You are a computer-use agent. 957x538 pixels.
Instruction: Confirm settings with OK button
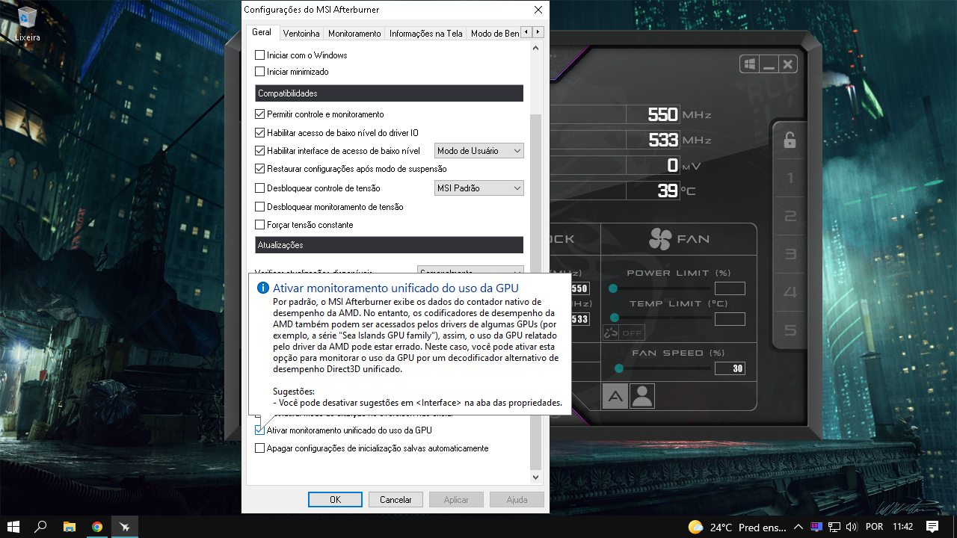coord(335,500)
